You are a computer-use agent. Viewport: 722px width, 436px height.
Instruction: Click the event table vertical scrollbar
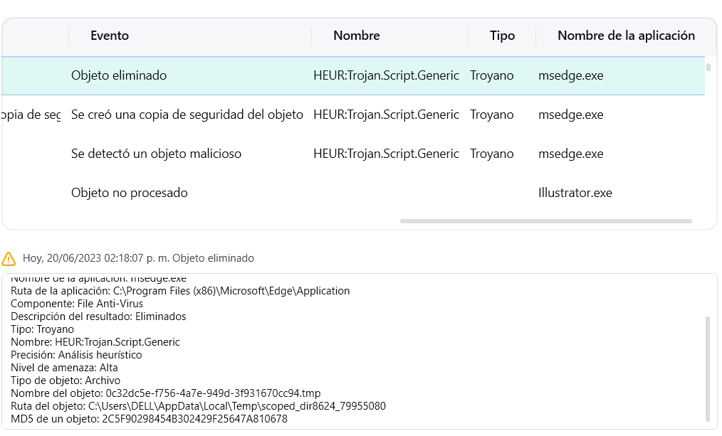[708, 68]
